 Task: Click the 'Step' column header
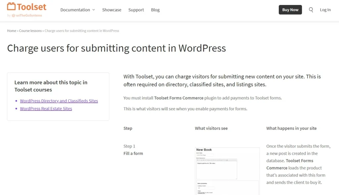[128, 128]
